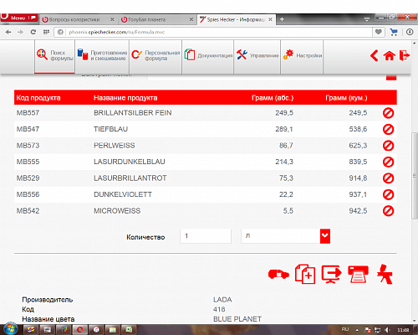Open the Настройки settings section
Image resolution: width=418 pixels, height=335 pixels.
[x=302, y=56]
